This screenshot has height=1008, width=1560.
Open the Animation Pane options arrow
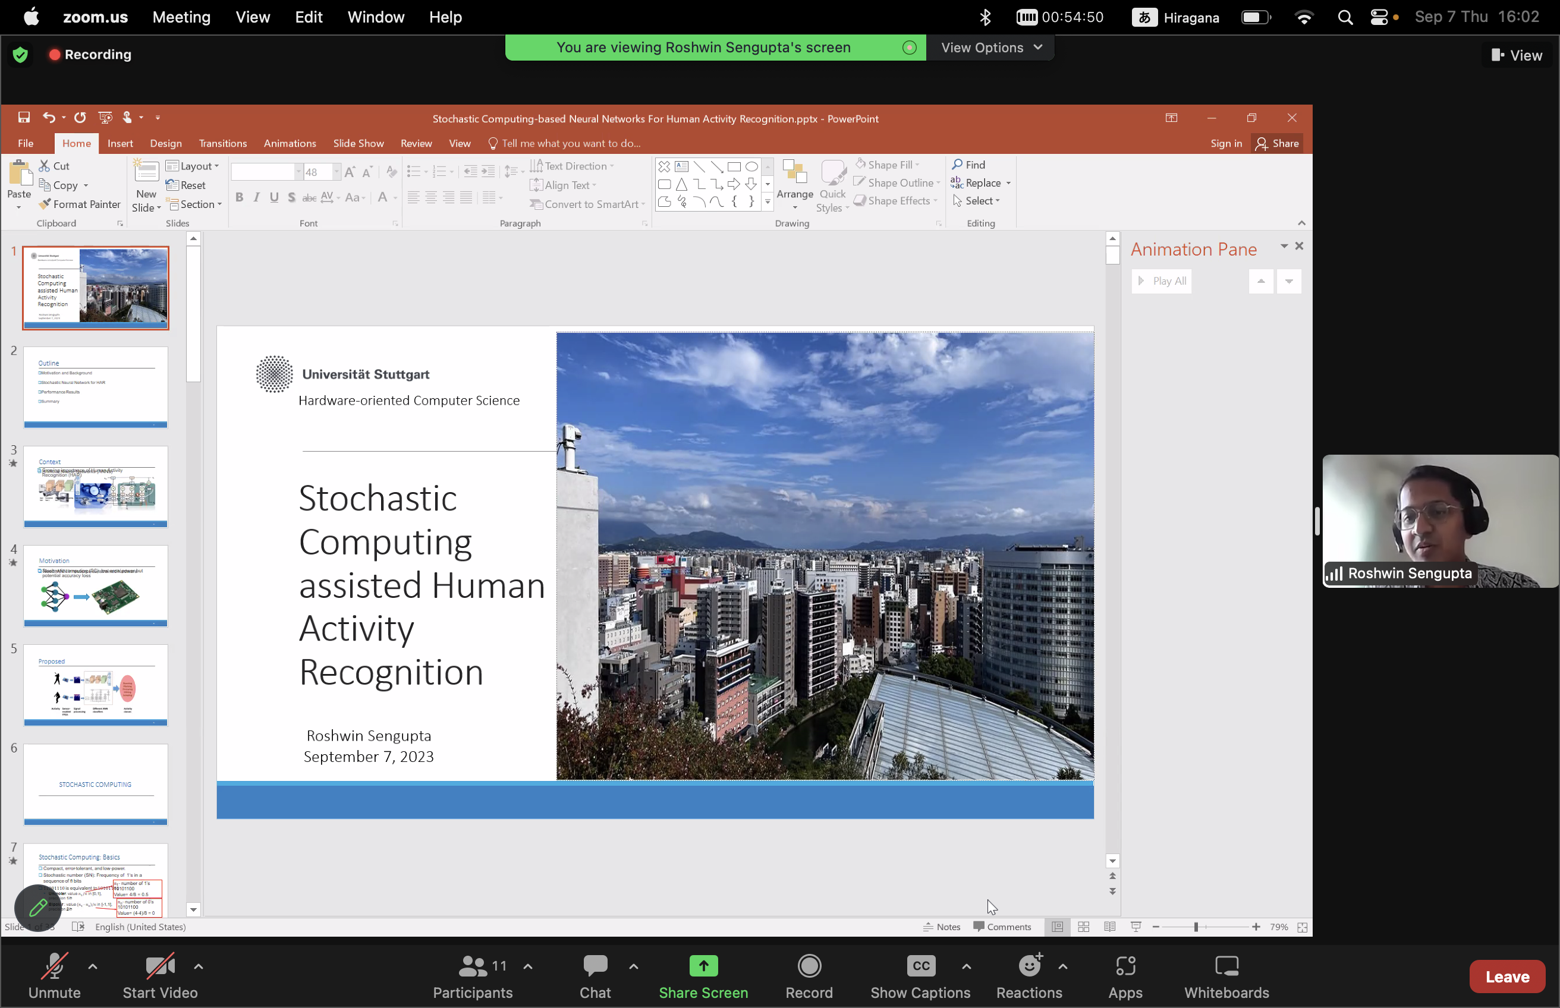1284,246
